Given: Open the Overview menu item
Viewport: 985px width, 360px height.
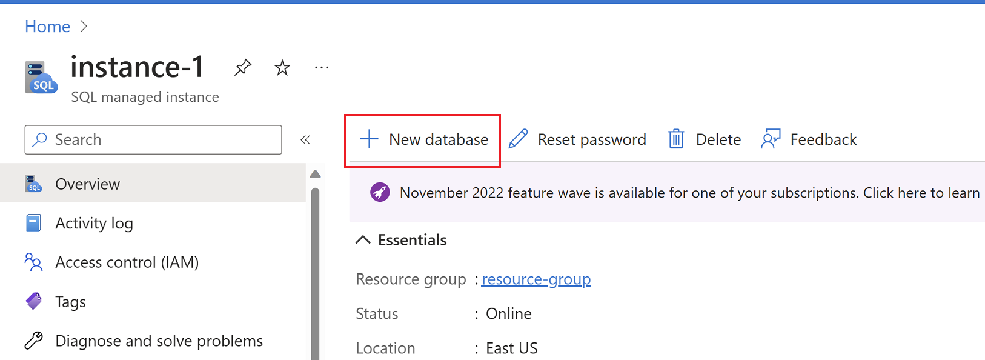Looking at the screenshot, I should coord(87,184).
